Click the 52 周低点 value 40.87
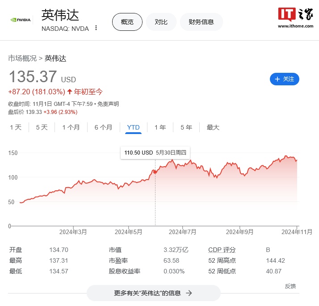This screenshot has width=319, height=306. coord(273,271)
